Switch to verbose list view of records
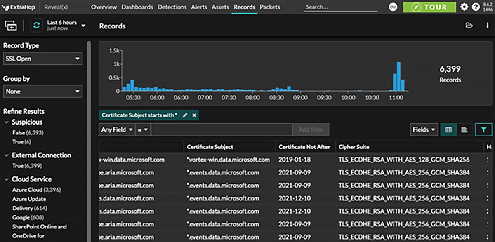 tap(464, 129)
